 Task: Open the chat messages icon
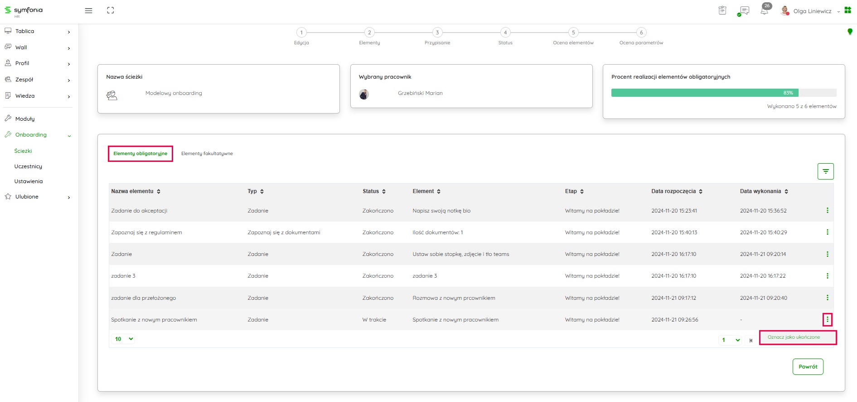coord(744,11)
